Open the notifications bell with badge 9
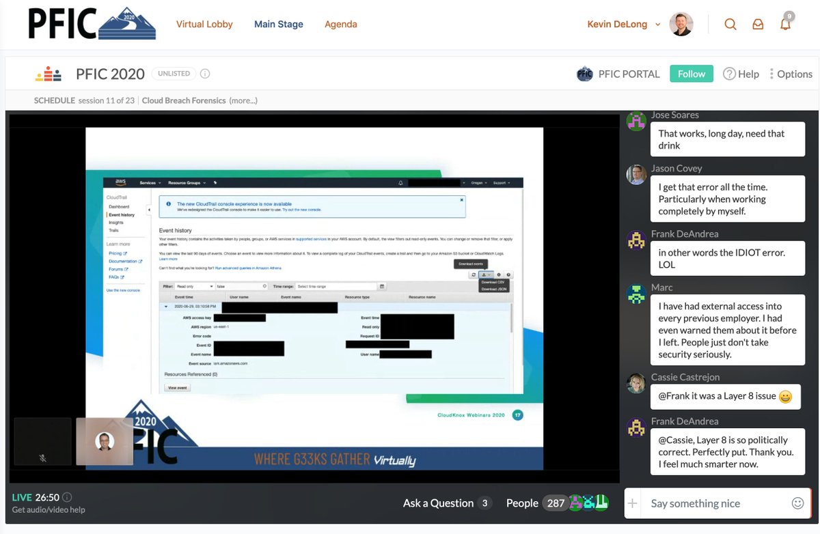This screenshot has height=534, width=820. [x=786, y=23]
